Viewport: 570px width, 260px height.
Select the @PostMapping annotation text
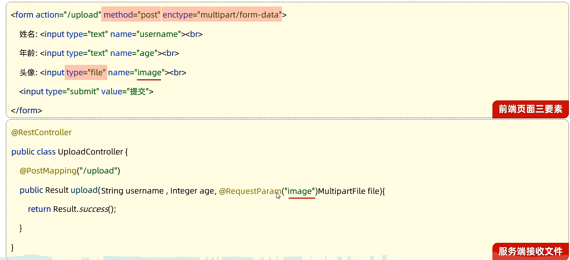pos(48,171)
